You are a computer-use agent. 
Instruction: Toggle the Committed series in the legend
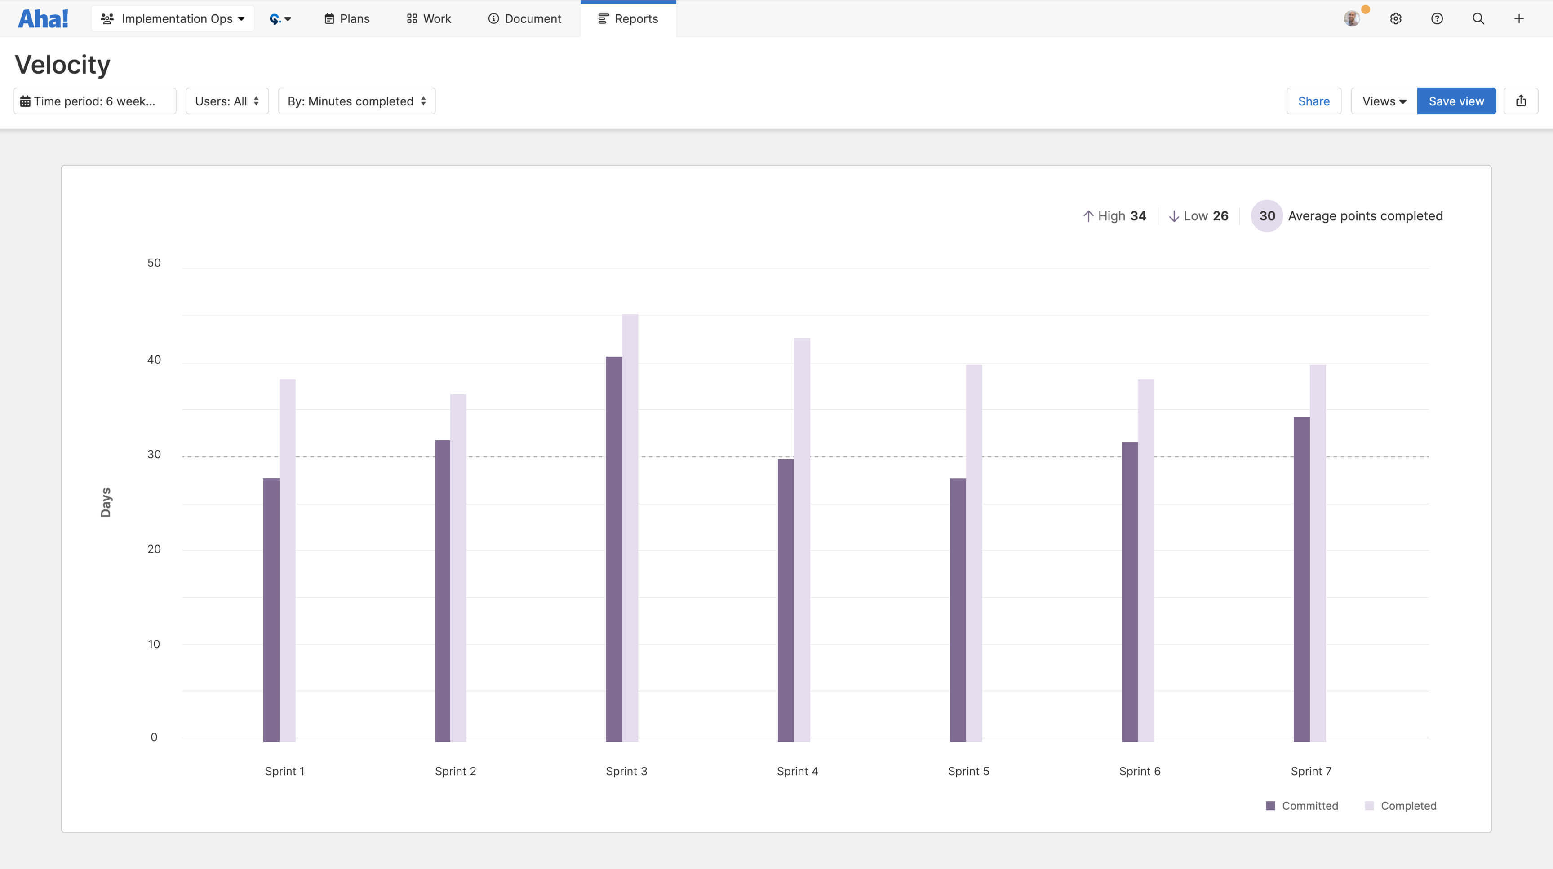[x=1302, y=806]
